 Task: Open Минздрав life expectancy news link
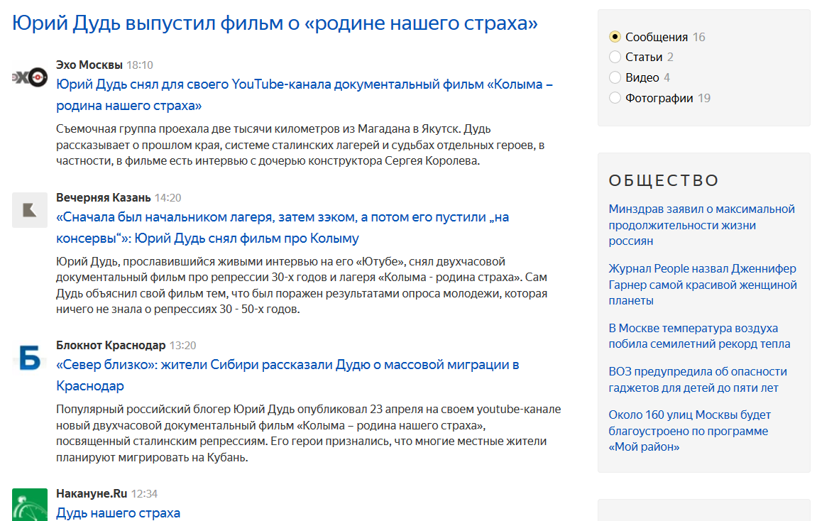[702, 225]
